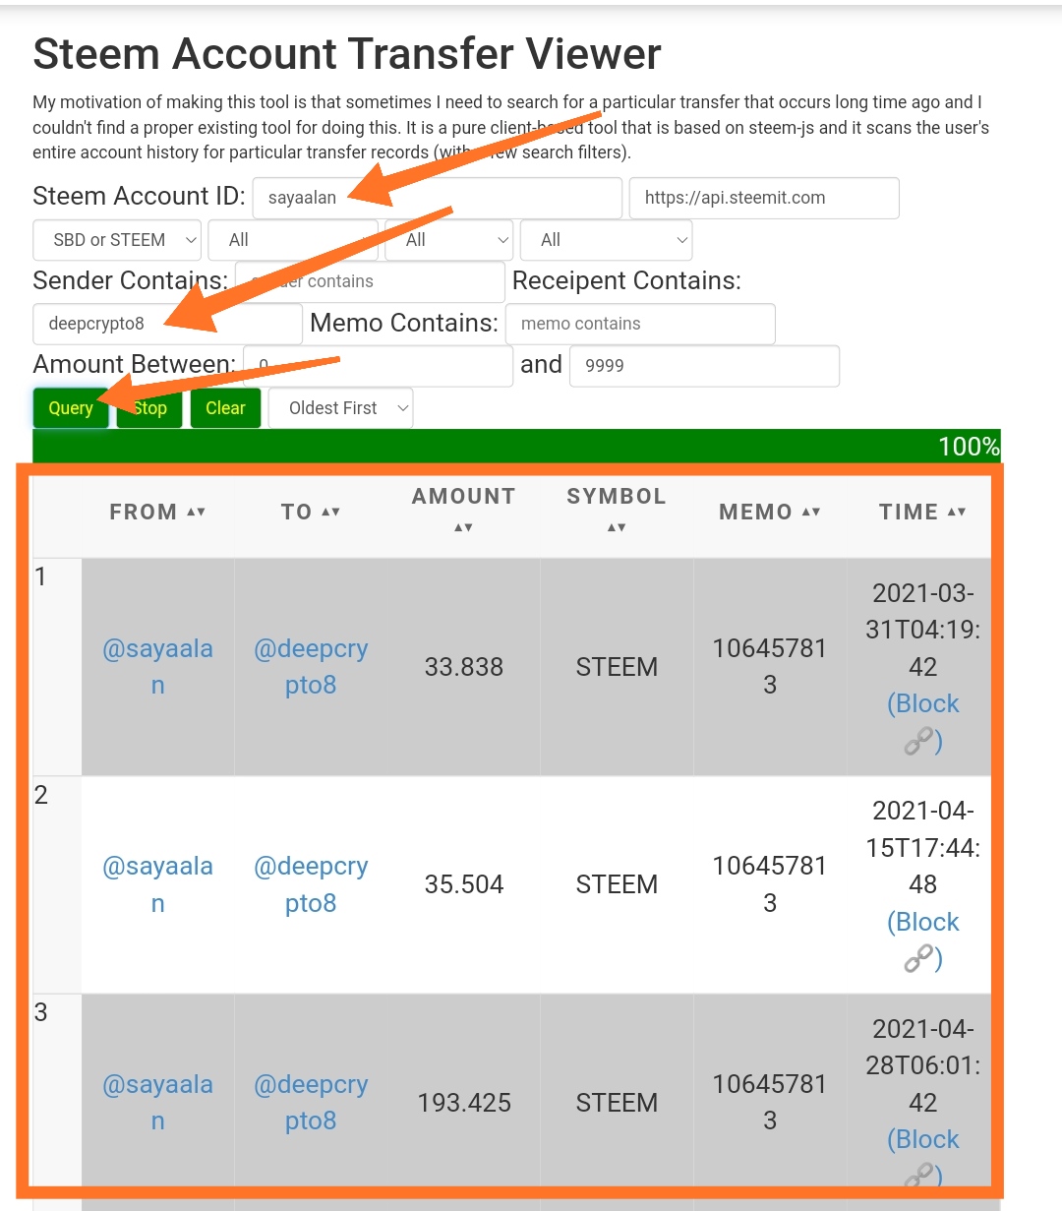Focus the Steem Account ID field
The width and height of the screenshot is (1062, 1211).
(x=438, y=198)
